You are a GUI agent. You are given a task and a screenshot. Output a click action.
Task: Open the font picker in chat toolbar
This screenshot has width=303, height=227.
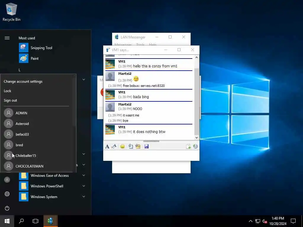coord(107,146)
